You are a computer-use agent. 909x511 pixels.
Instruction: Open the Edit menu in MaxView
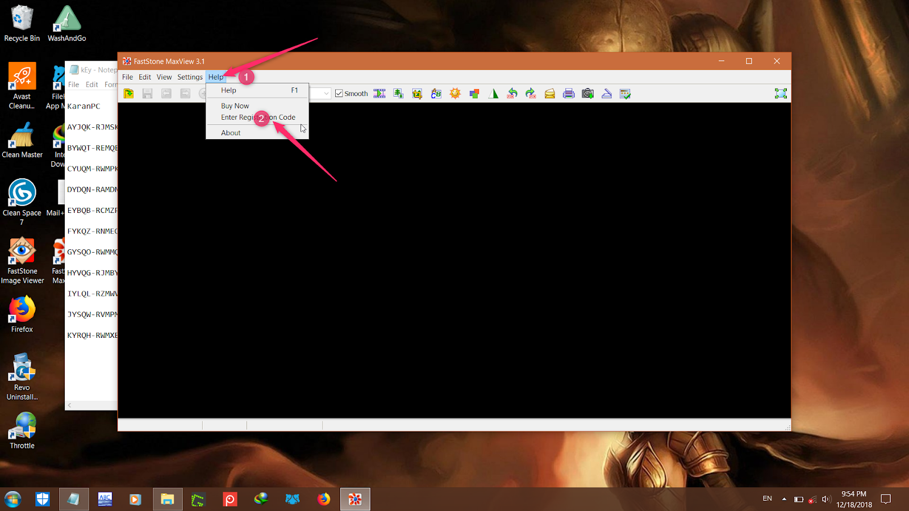[145, 77]
